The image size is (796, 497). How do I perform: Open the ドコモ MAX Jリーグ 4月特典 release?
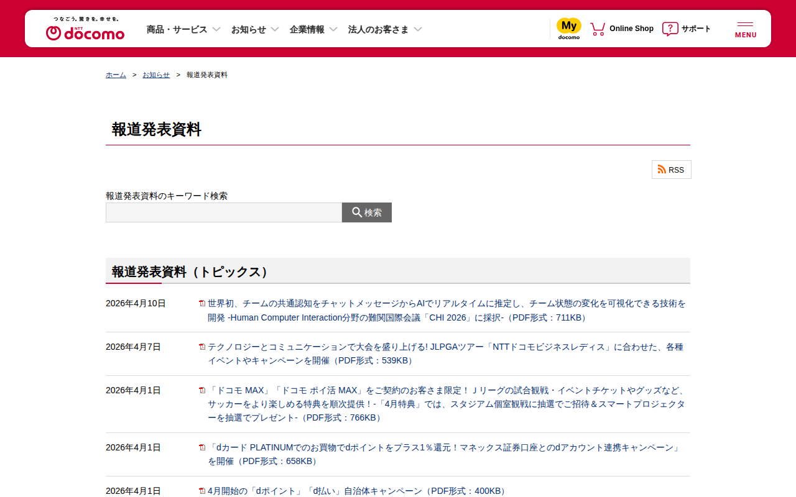coord(447,404)
